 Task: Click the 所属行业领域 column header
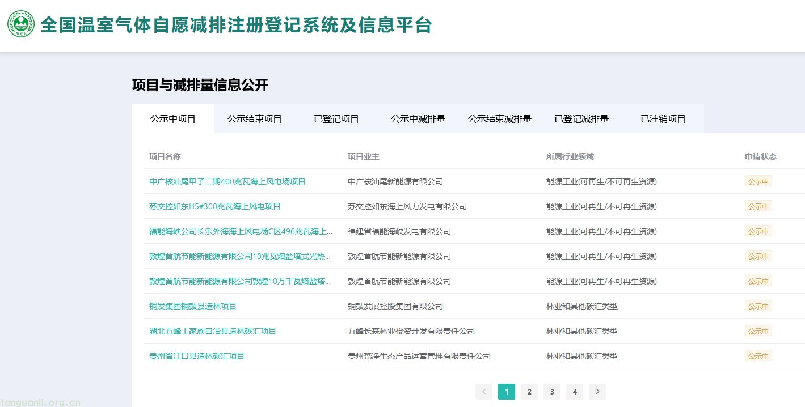point(570,156)
